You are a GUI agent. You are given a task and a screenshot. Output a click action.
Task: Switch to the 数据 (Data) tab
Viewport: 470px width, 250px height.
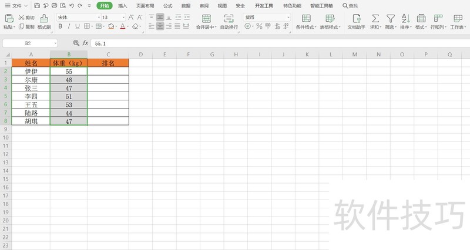(186, 6)
